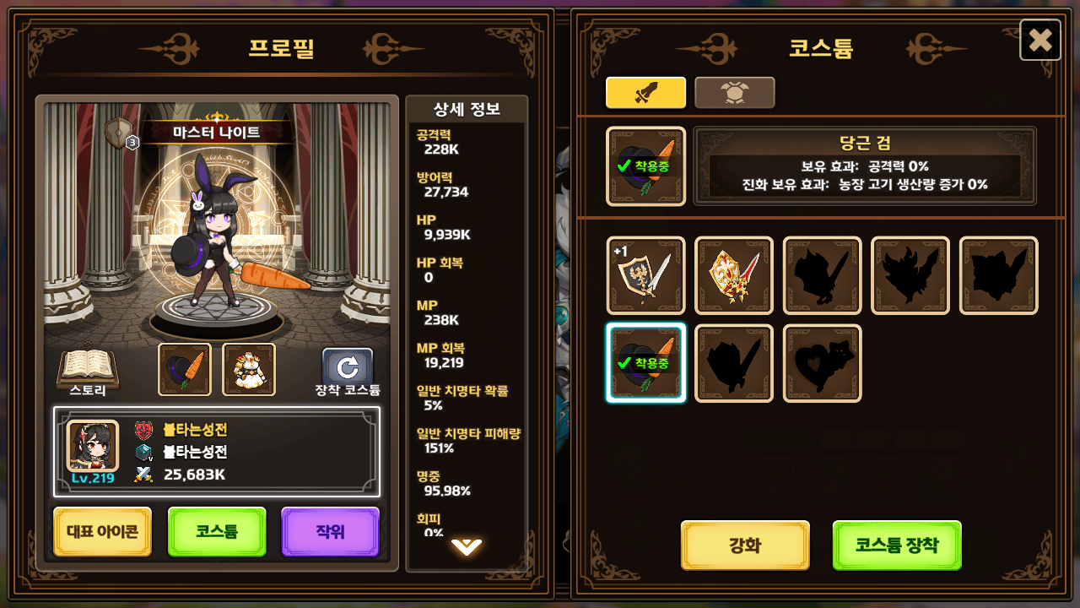Switch to the weapon costume tab
This screenshot has width=1080, height=608.
[646, 93]
